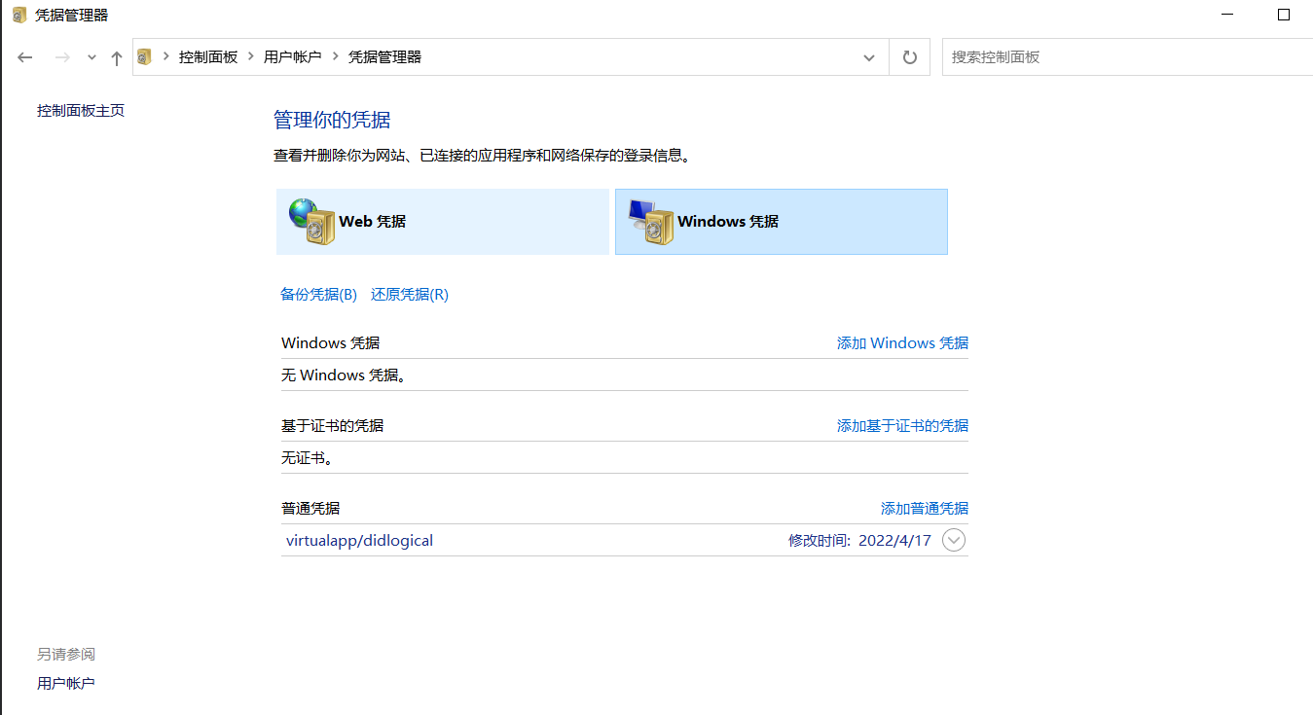Click the Web credentials globe vault icon

(x=311, y=222)
